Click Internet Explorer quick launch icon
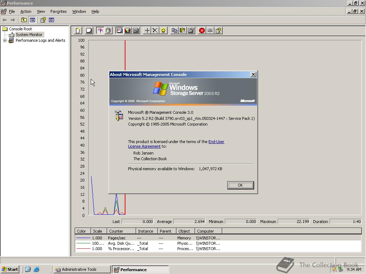This screenshot has width=366, height=274. coord(36,269)
